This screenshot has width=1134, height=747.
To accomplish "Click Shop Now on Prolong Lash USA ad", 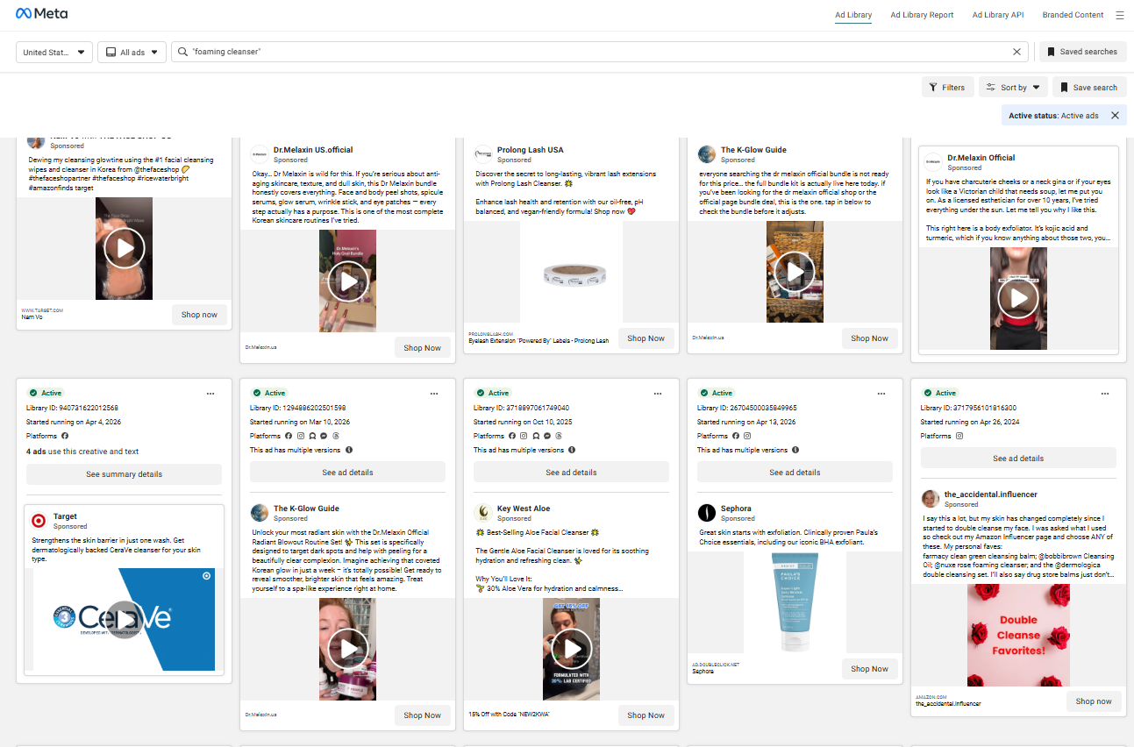I will tap(646, 338).
